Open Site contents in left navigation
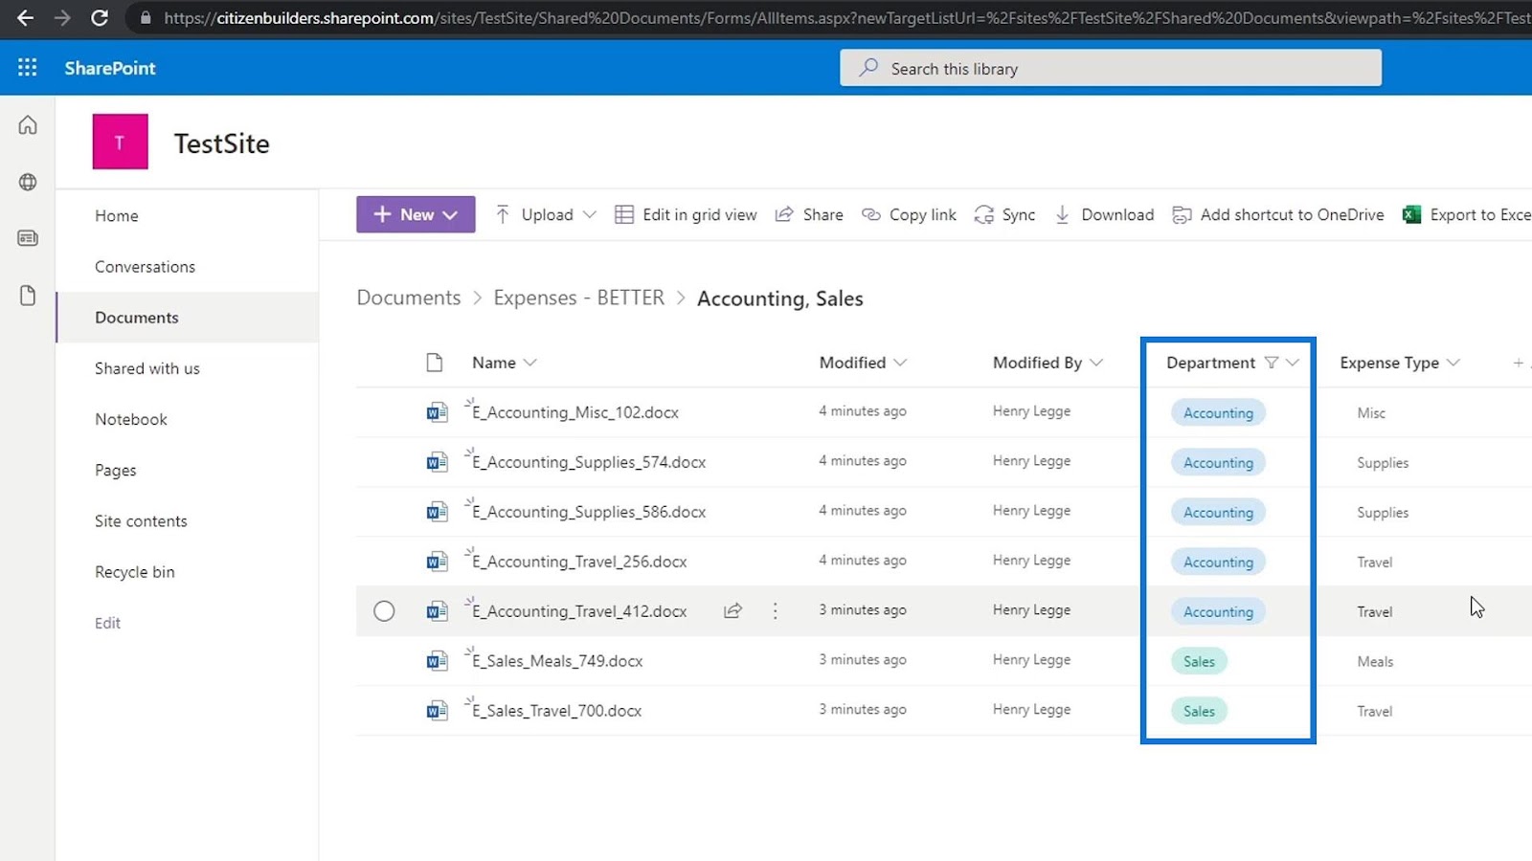Viewport: 1532px width, 861px height. [x=141, y=521]
